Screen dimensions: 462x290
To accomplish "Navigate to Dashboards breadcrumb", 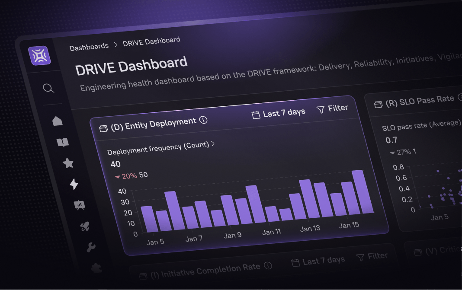I will pos(89,47).
